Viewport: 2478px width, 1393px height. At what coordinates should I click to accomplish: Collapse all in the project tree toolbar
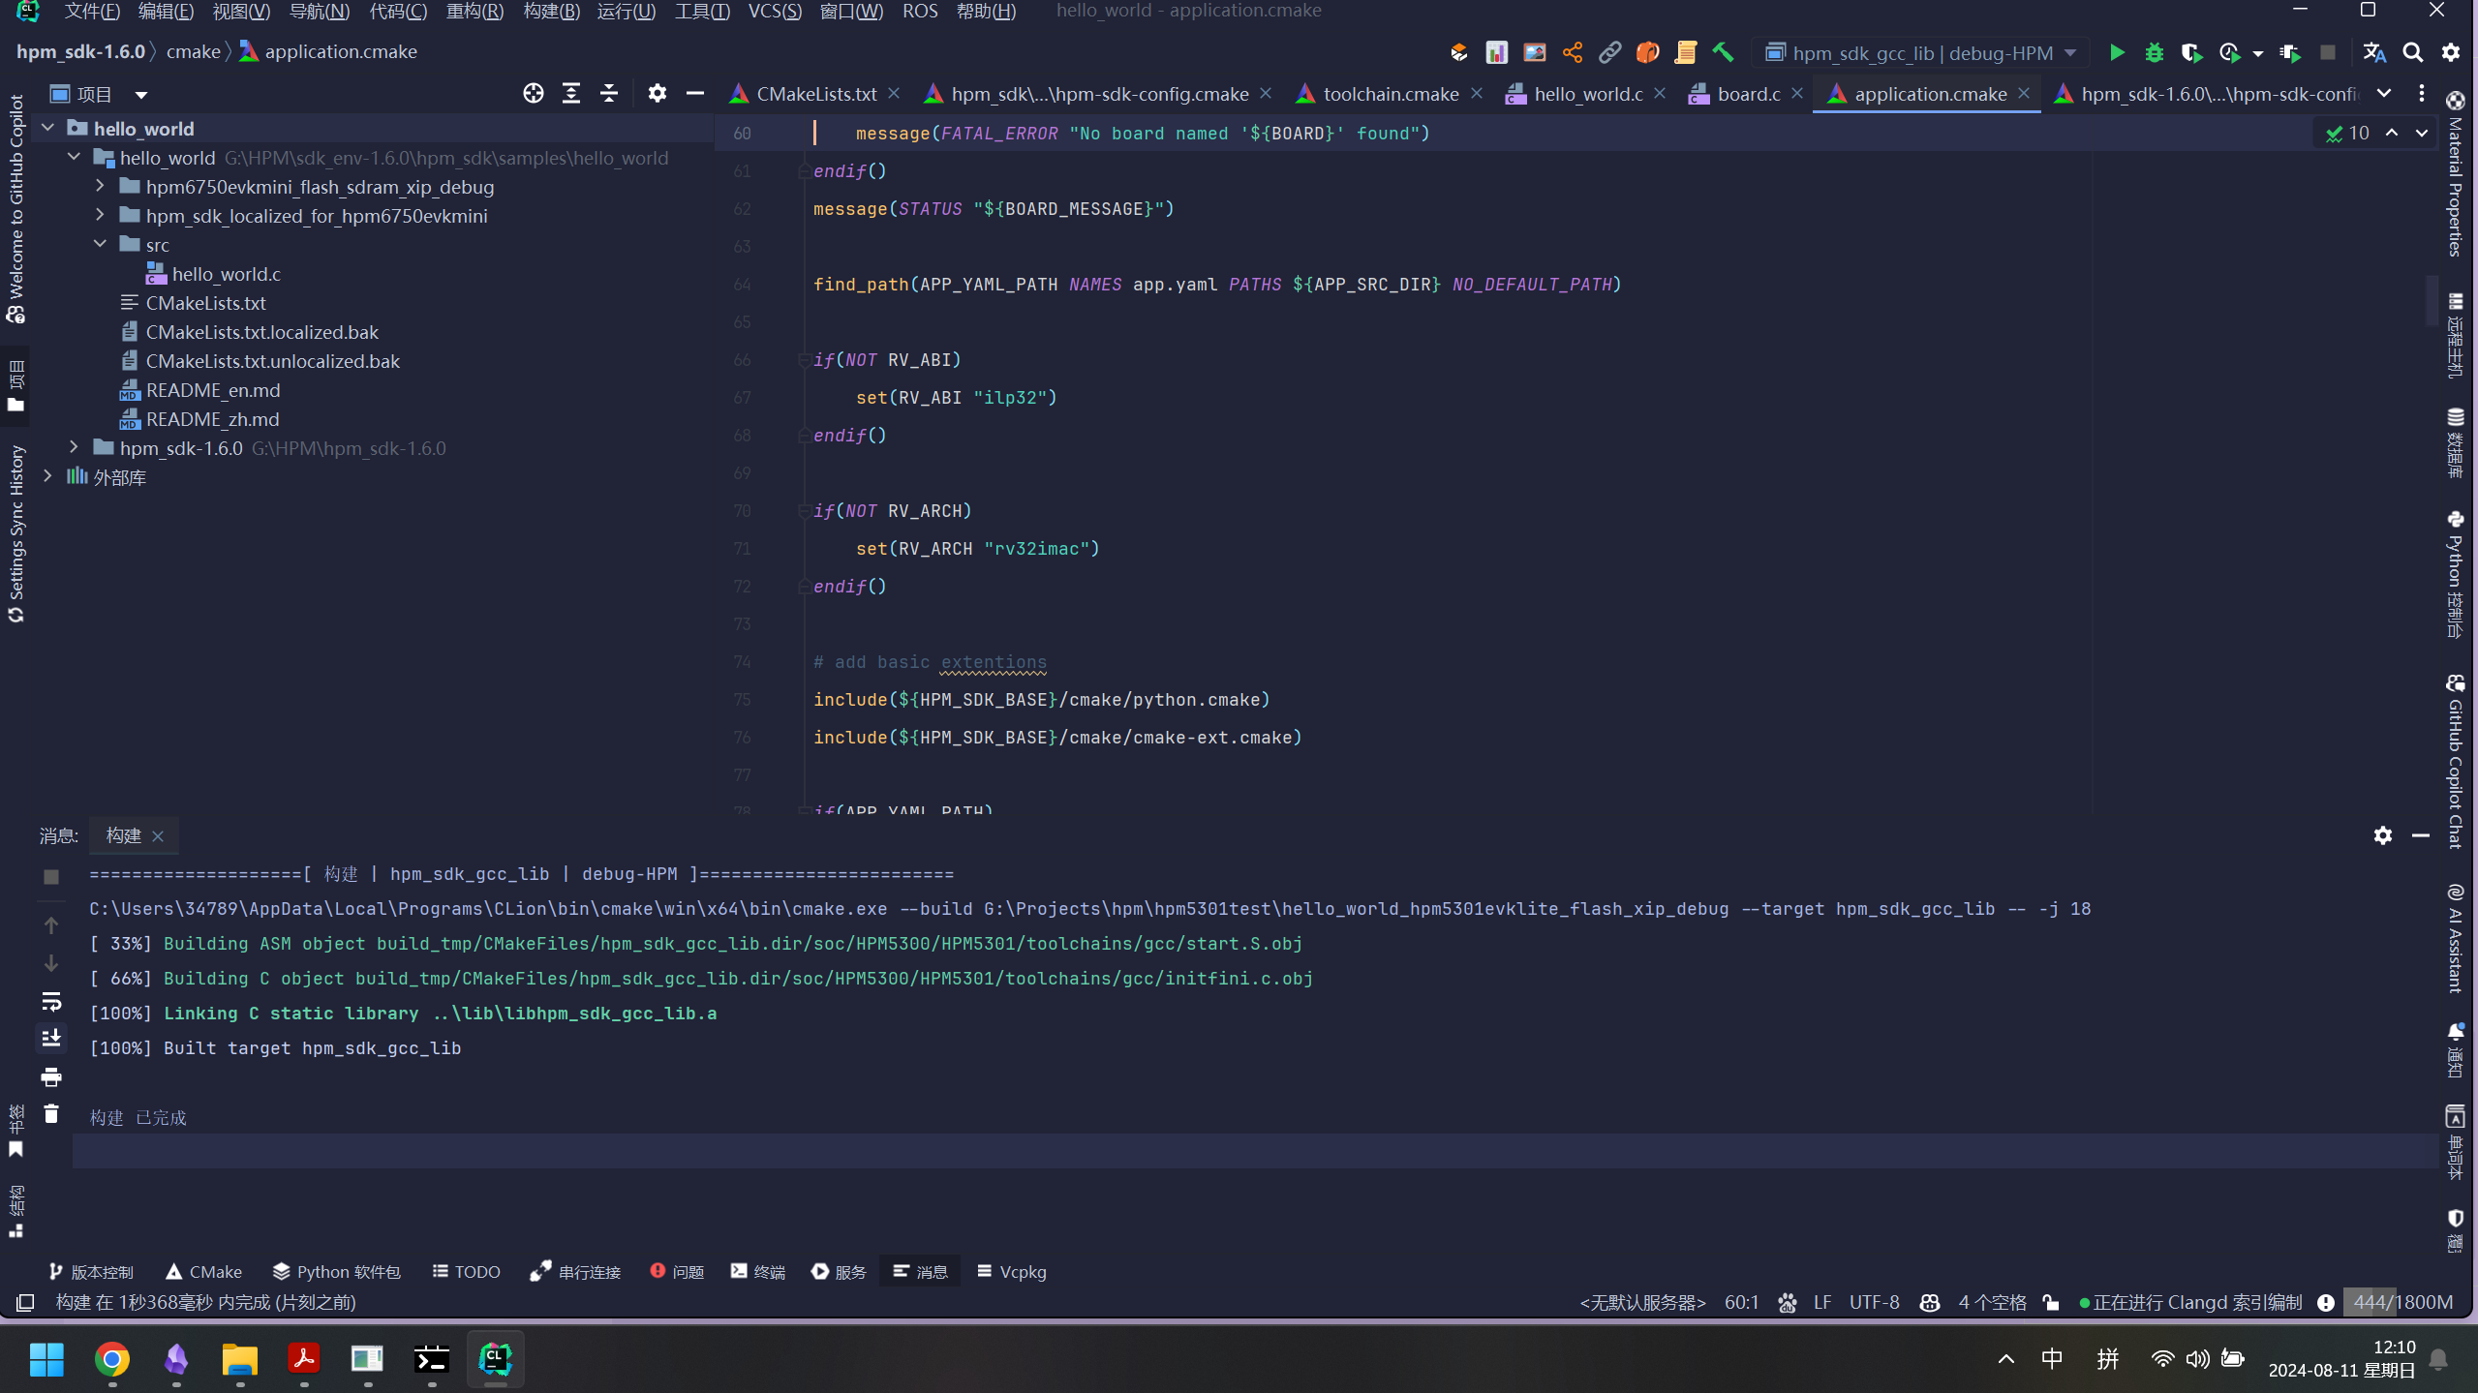609,94
